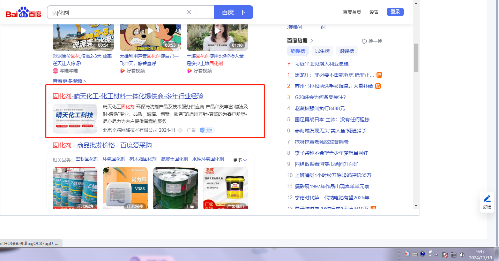Click the 保障 shield badge

(x=207, y=130)
